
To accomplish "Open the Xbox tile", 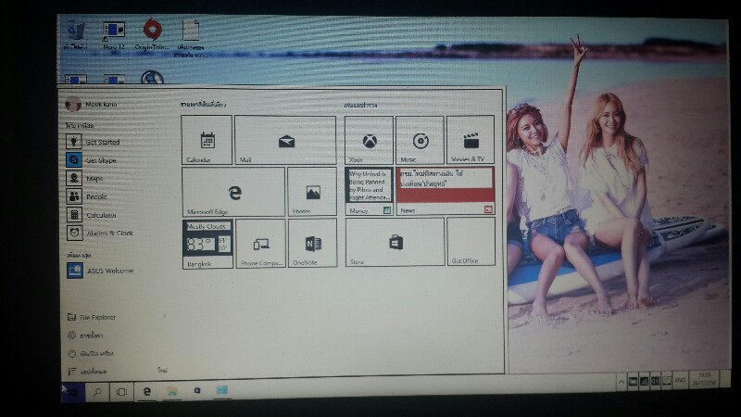I will [369, 140].
